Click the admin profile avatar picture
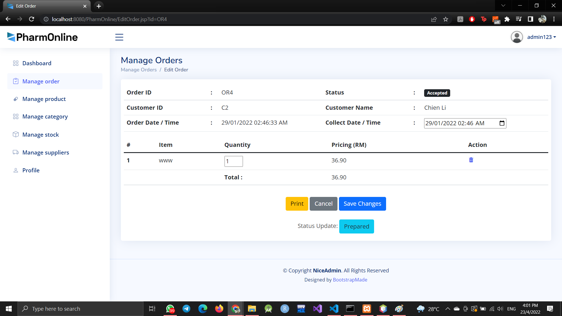The height and width of the screenshot is (316, 562). click(517, 37)
